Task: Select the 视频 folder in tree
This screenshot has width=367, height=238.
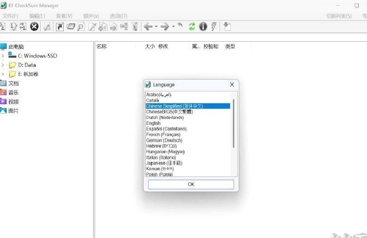Action: pyautogui.click(x=14, y=101)
